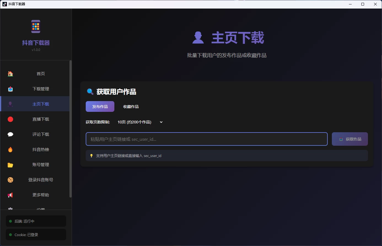Click the download tray icon beside 下载管理
The width and height of the screenshot is (382, 246).
10,89
